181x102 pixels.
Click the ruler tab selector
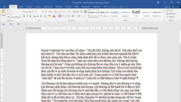point(2,28)
